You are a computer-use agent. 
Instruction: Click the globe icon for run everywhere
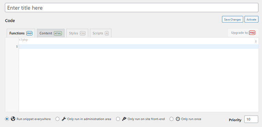(13, 119)
